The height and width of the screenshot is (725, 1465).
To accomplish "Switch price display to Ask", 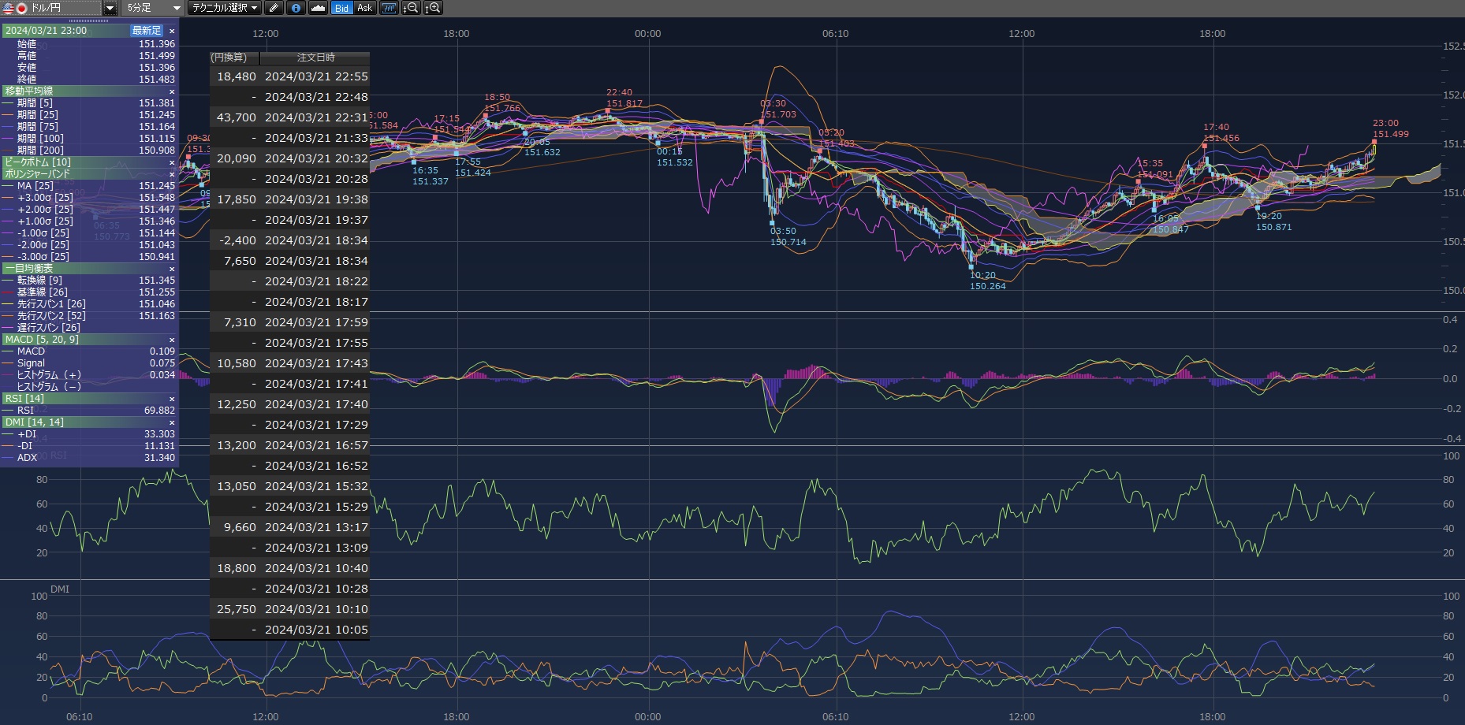I will (364, 8).
